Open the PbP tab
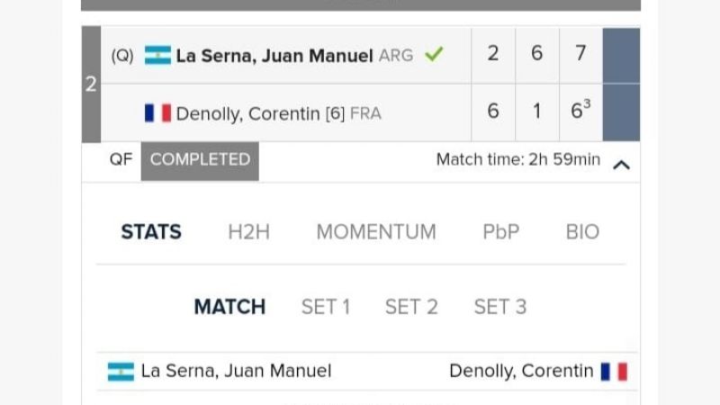 tap(500, 232)
